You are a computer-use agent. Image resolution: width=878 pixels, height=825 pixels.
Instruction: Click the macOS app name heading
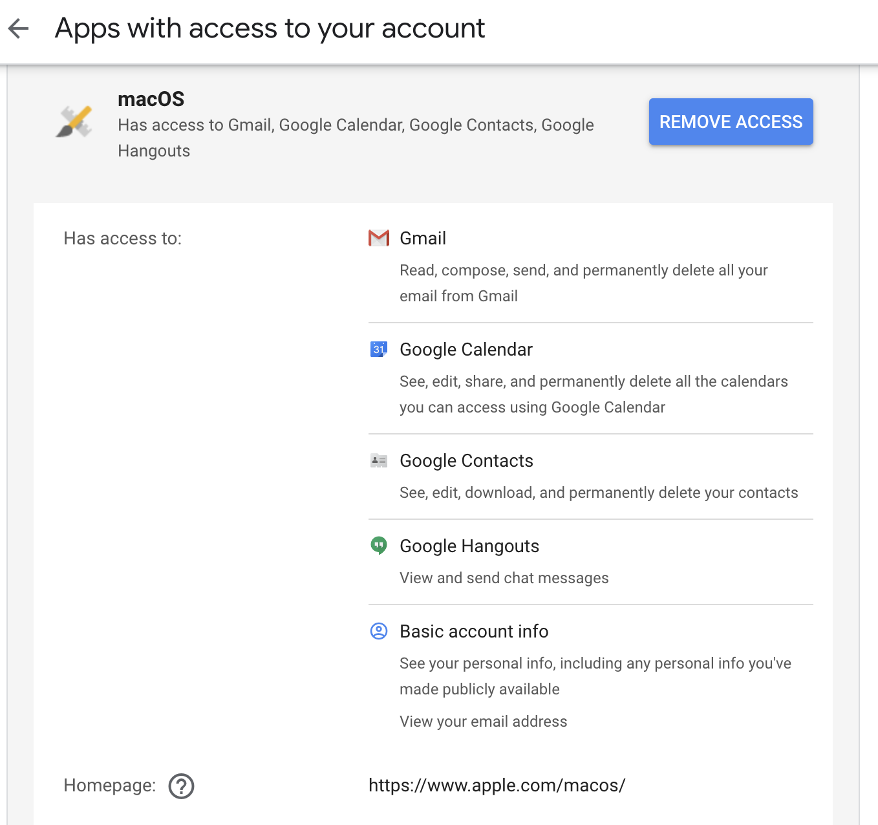tap(151, 99)
